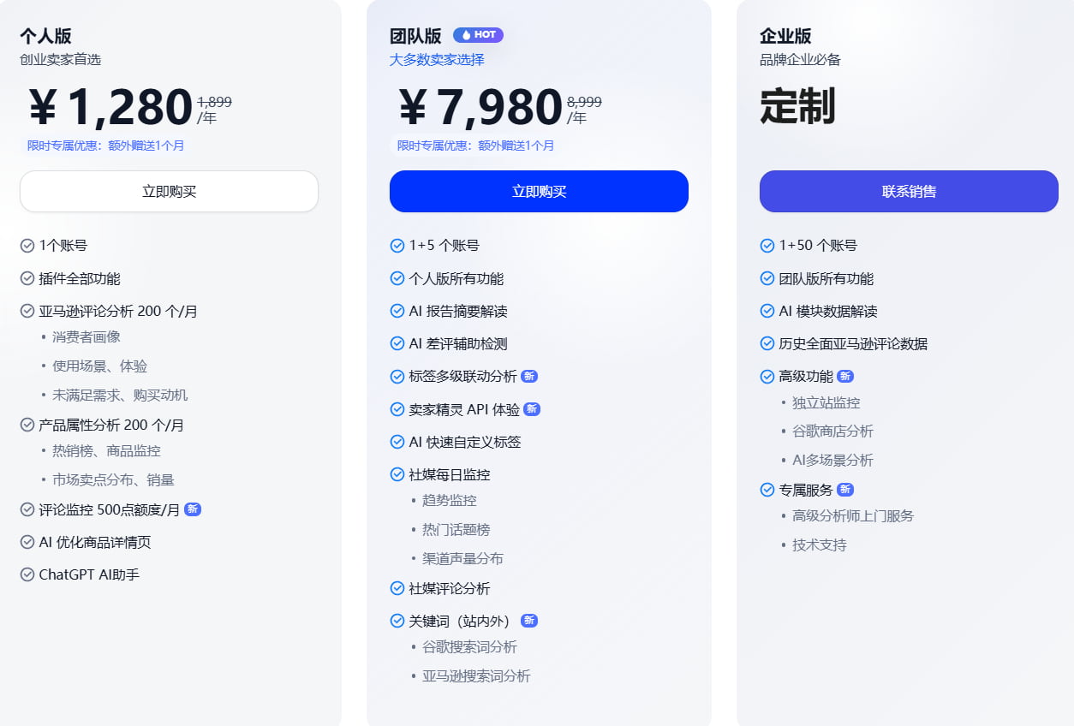Click the 新 badge beside 关键词（站内外）
Screen dimensions: 1074x726
[x=529, y=621]
